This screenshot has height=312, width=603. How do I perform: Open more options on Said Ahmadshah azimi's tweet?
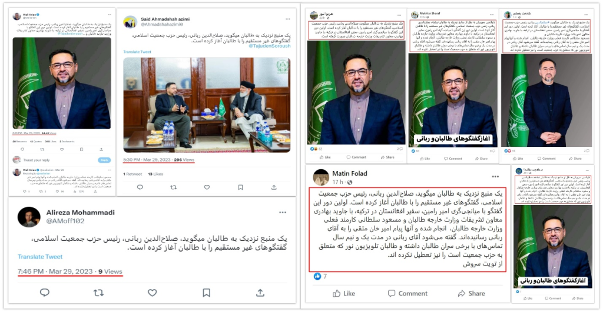[287, 19]
